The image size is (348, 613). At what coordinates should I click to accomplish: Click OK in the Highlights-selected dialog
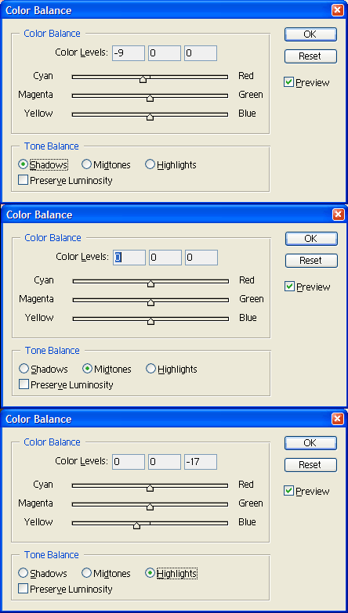[x=310, y=443]
